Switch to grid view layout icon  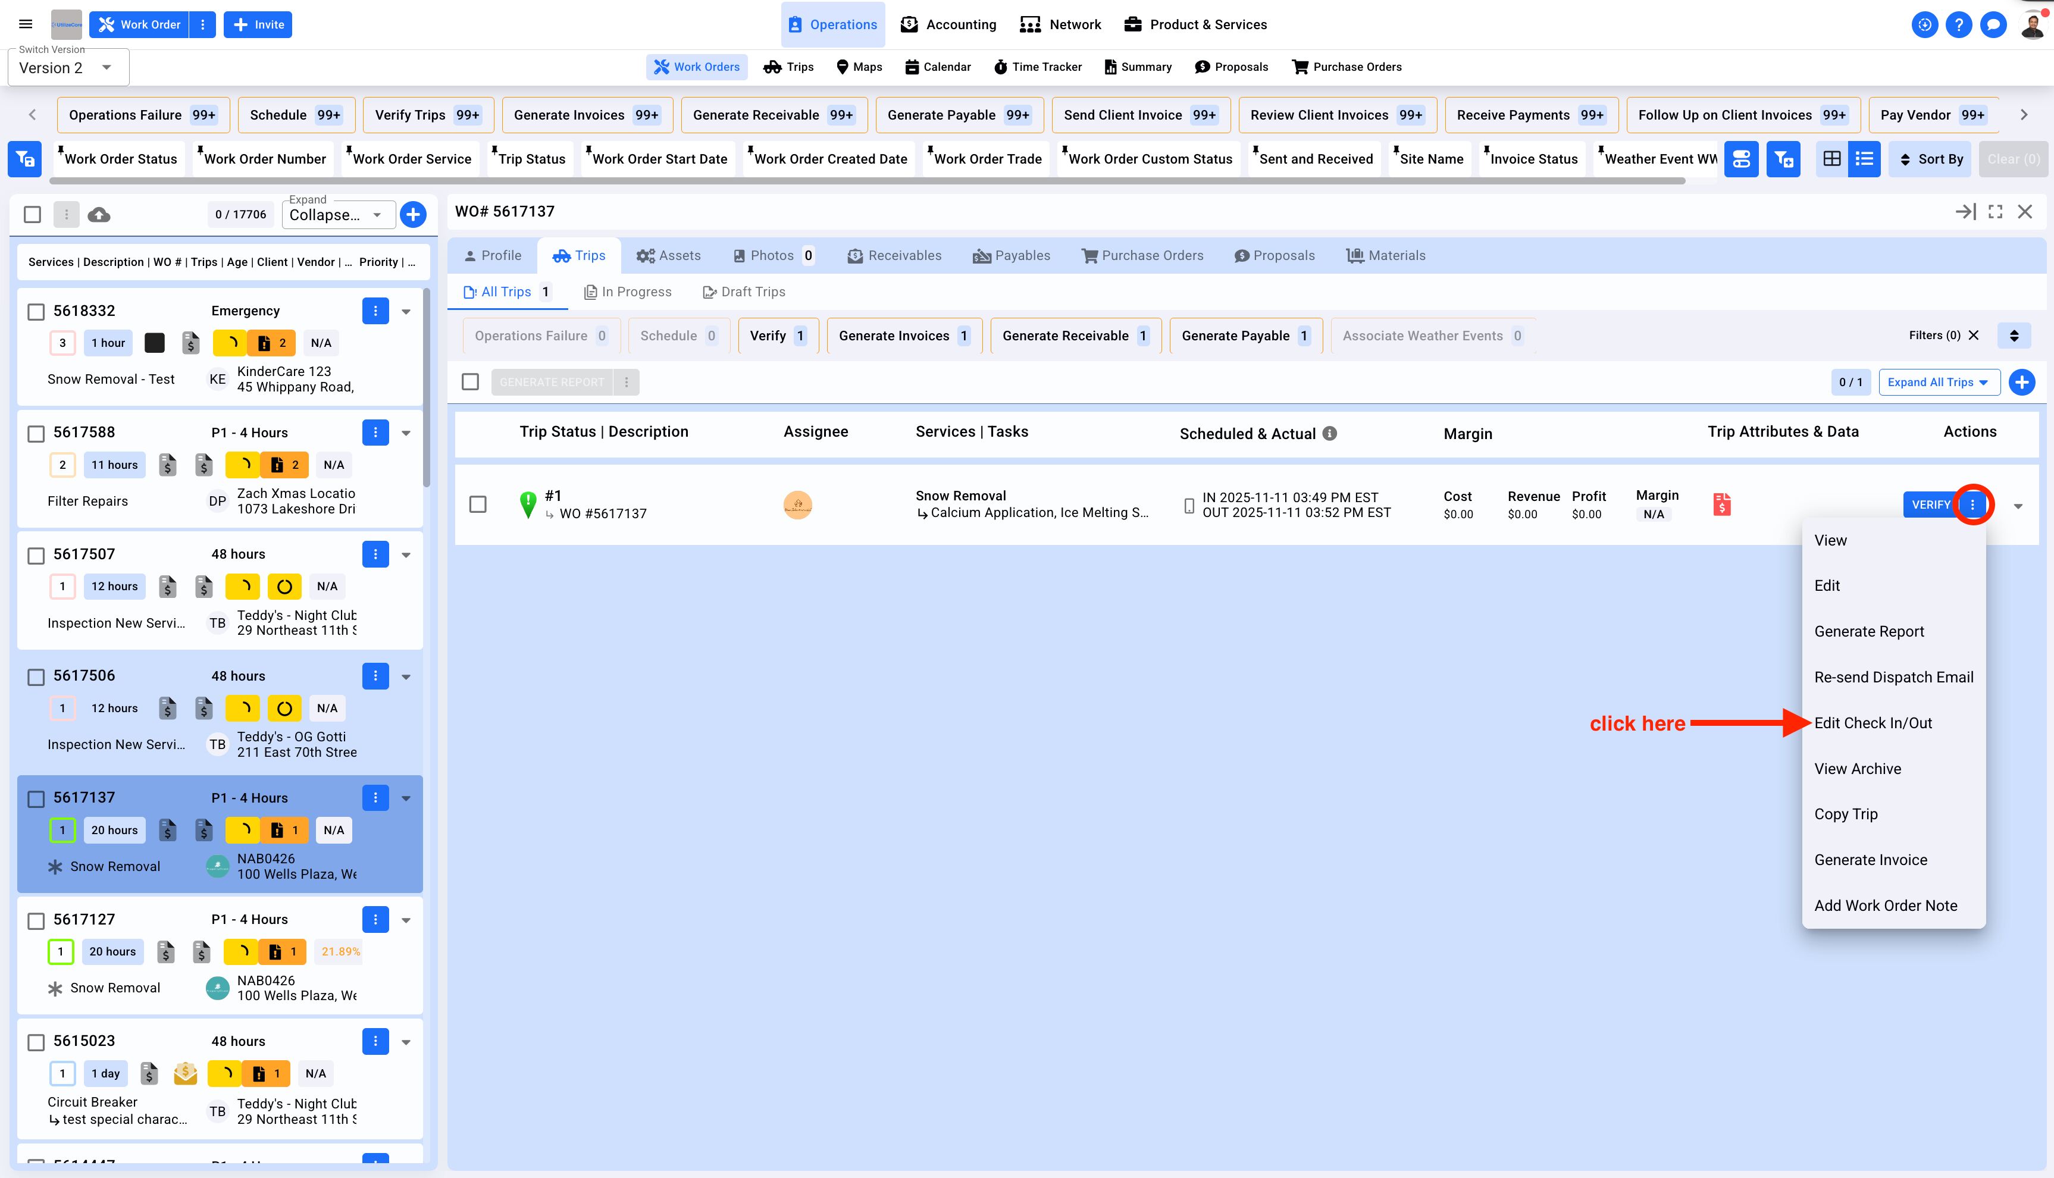click(x=1831, y=159)
